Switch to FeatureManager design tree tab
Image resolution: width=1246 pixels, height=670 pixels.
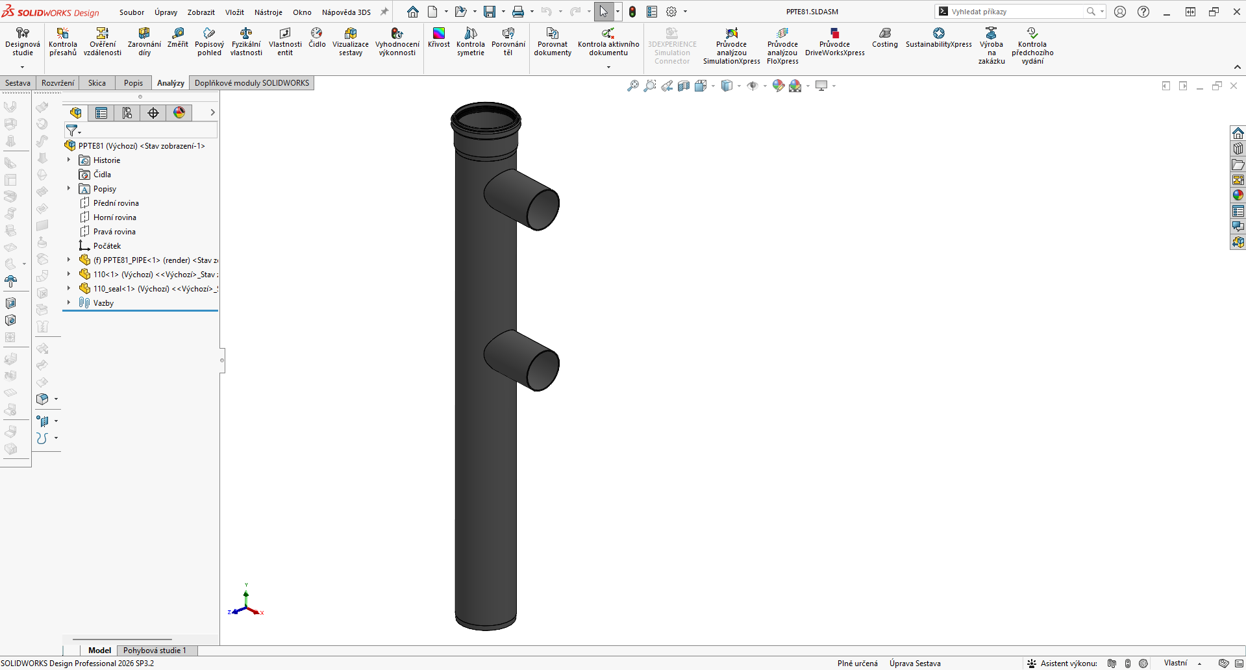(x=76, y=113)
